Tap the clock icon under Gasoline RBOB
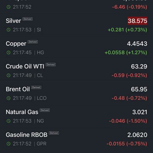153x153 pixels. [8, 144]
